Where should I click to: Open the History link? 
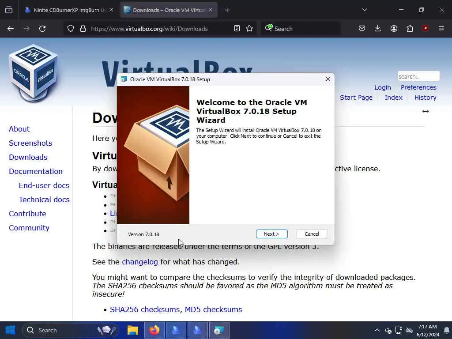point(425,98)
